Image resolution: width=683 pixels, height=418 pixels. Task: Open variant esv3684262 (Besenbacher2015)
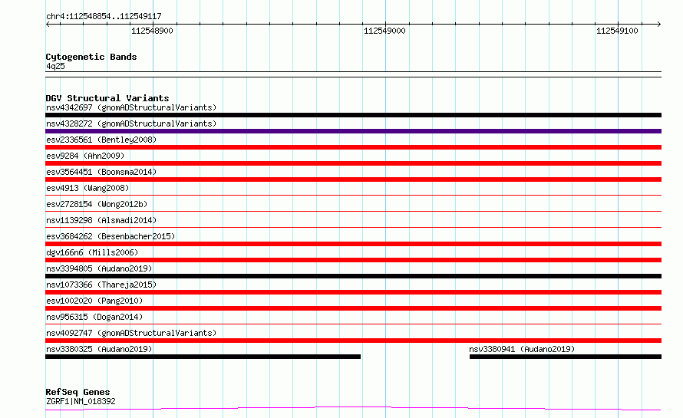(x=111, y=236)
